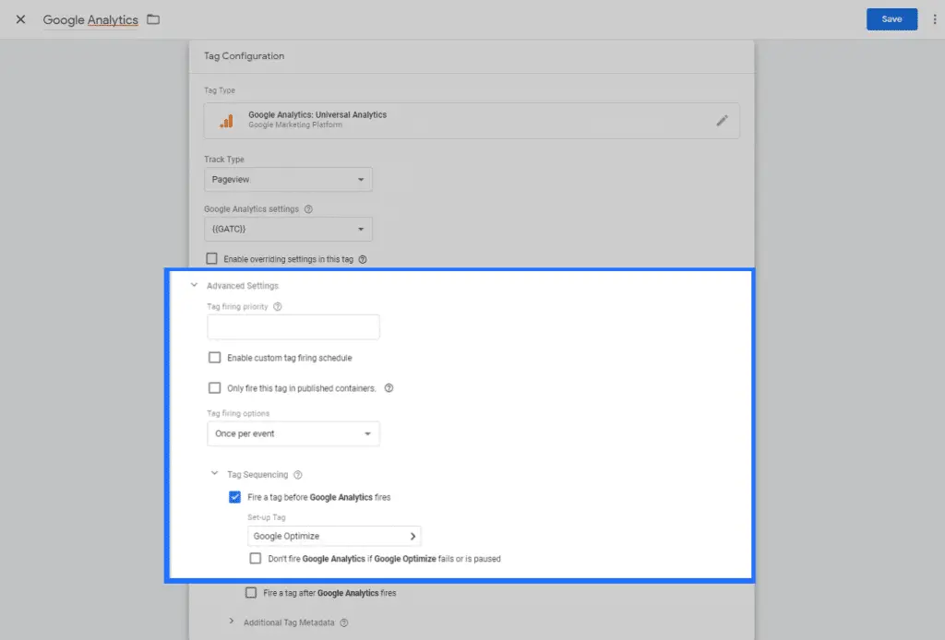Select the Google Analytics: Universal Analytics tag type
The width and height of the screenshot is (945, 640).
click(472, 121)
